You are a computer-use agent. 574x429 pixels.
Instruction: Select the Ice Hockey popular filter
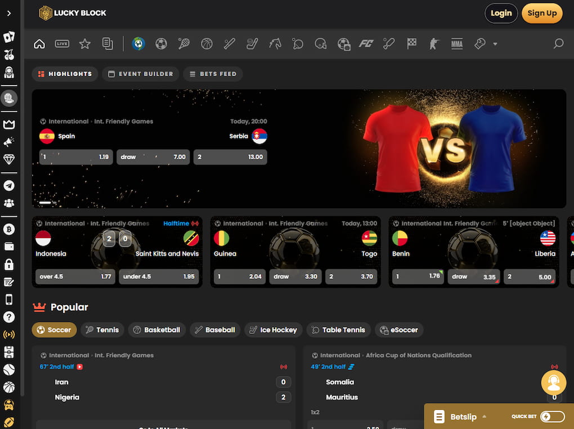click(273, 330)
